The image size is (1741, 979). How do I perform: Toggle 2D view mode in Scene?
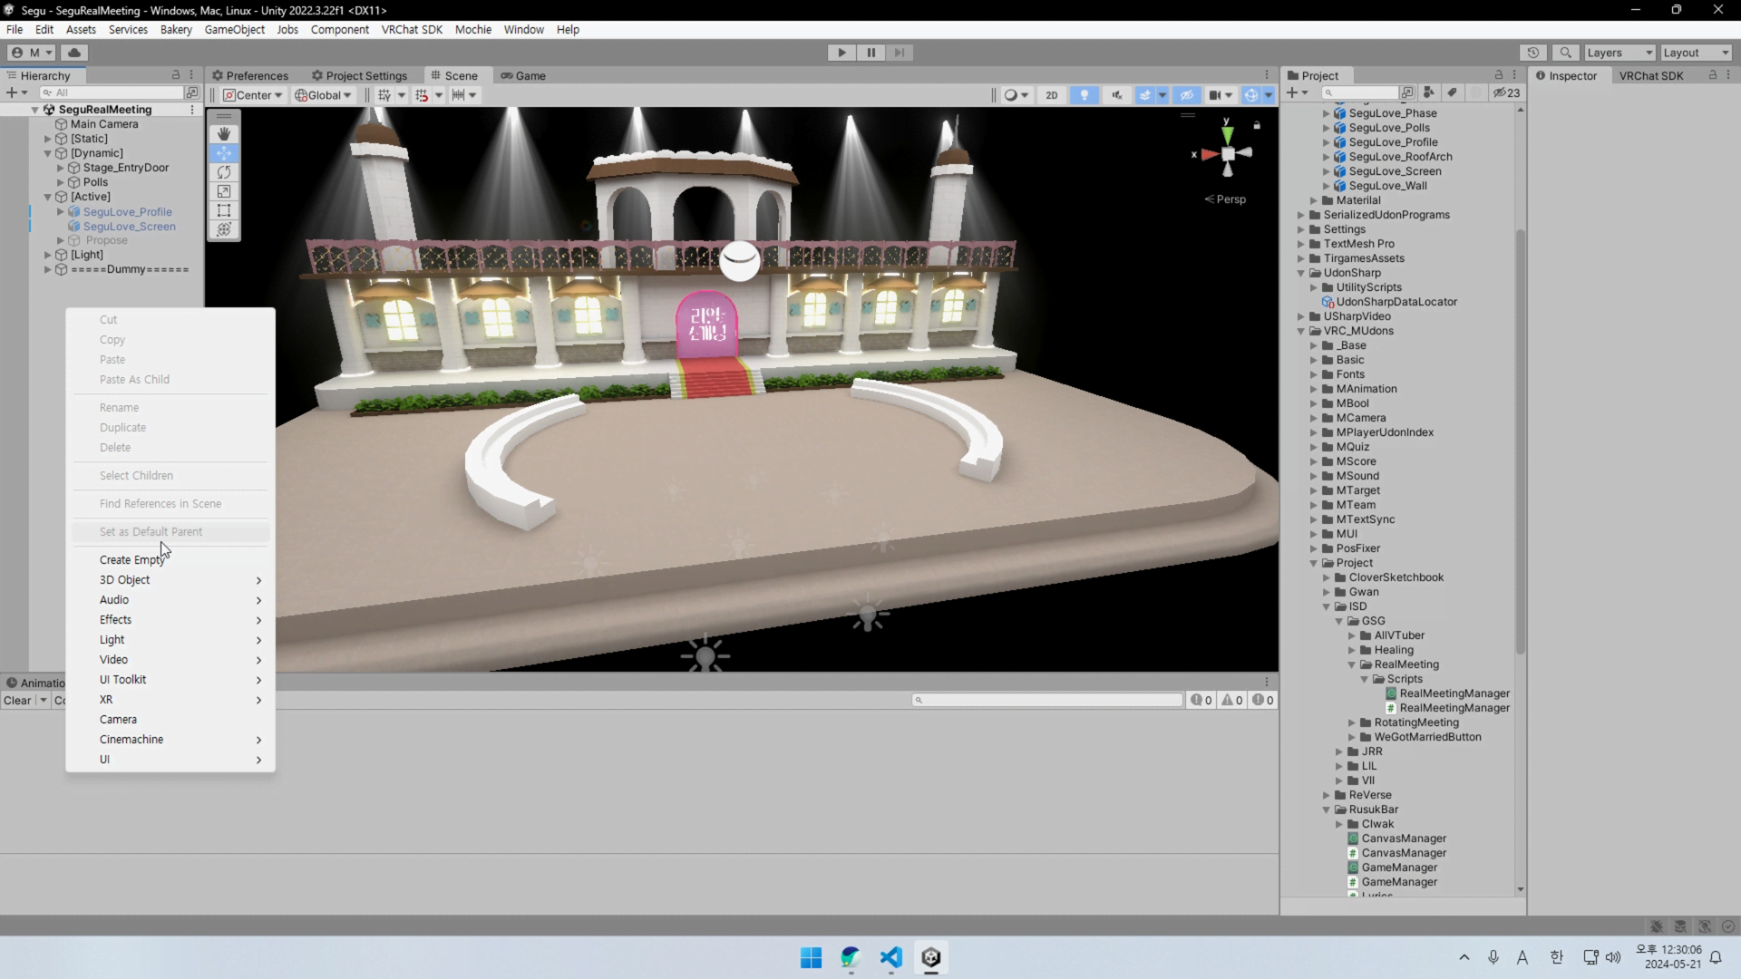[1051, 95]
